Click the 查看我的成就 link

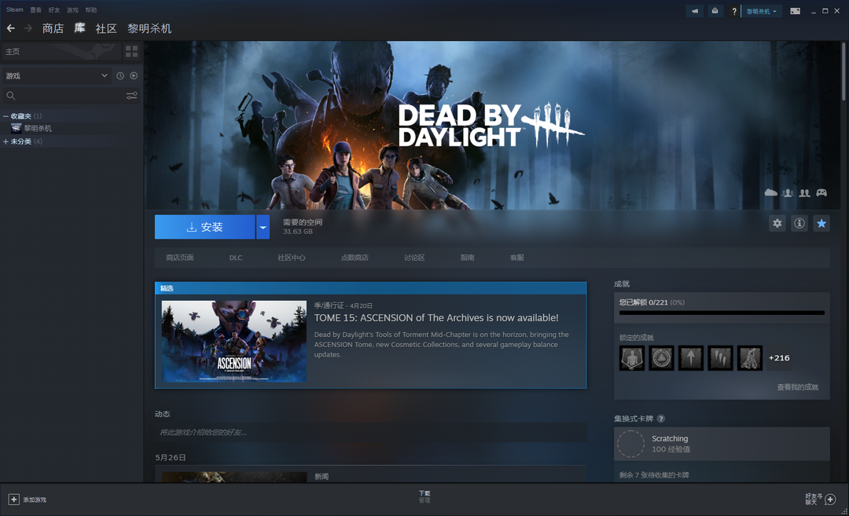pos(797,387)
